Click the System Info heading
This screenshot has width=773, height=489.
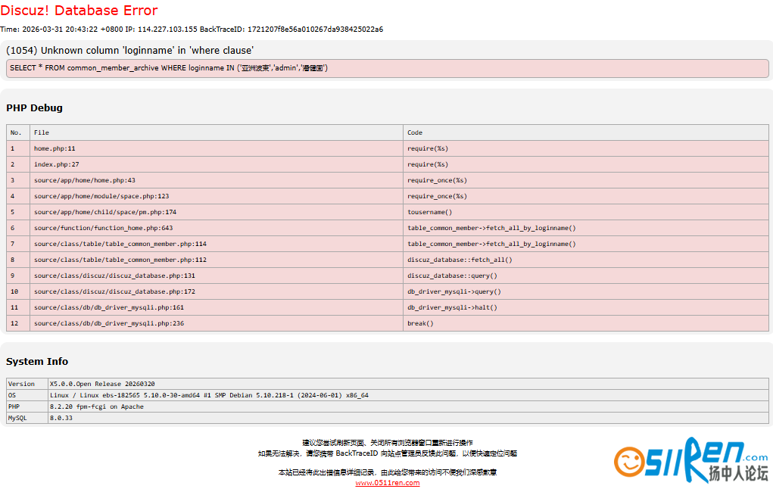37,361
